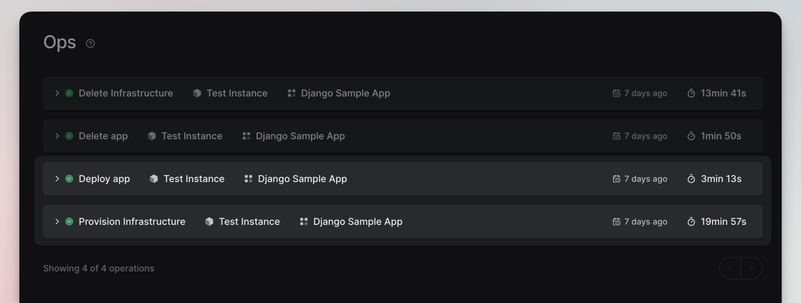
Task: Click grid app icon in Deploy app row
Action: click(248, 179)
